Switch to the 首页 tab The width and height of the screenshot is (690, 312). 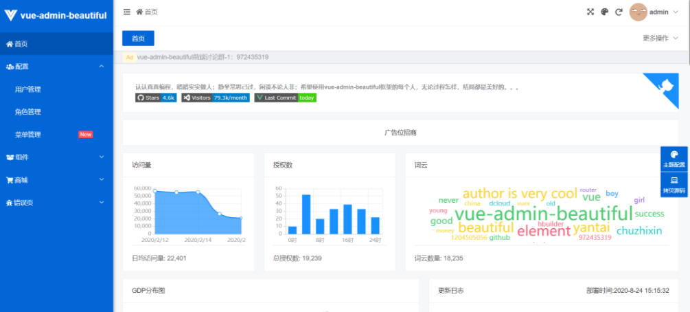138,38
